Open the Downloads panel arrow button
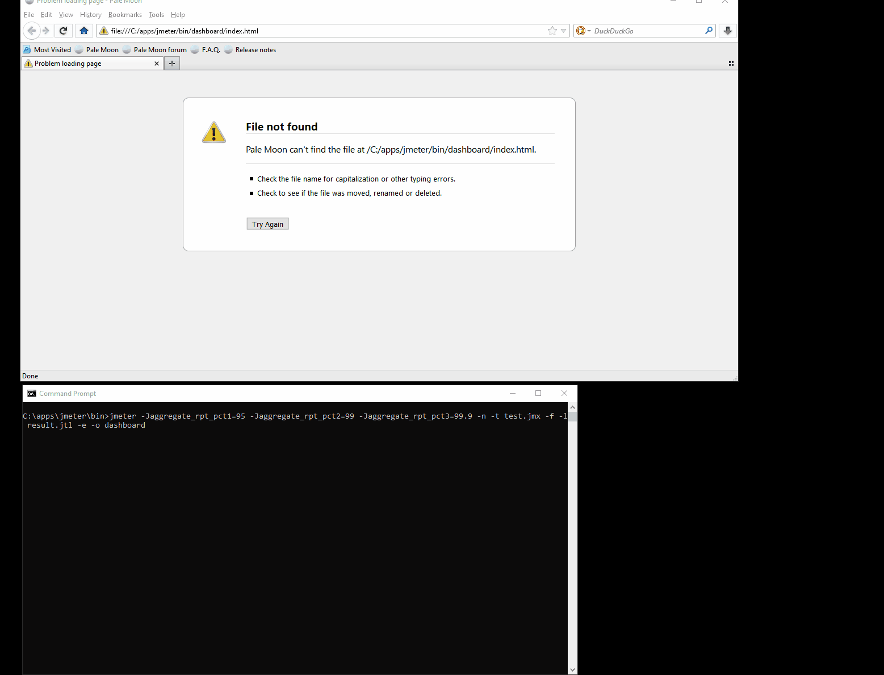884x675 pixels. point(728,31)
